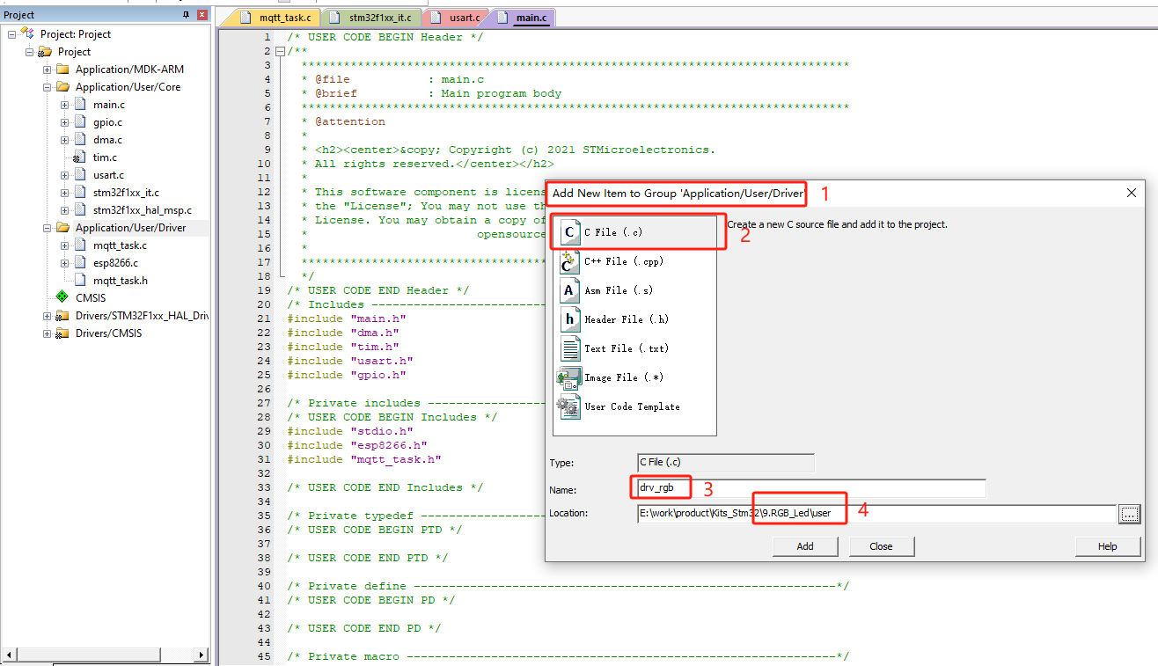Select the stm32f1xx_it.c file icon in tree
The height and width of the screenshot is (666, 1158).
click(80, 193)
